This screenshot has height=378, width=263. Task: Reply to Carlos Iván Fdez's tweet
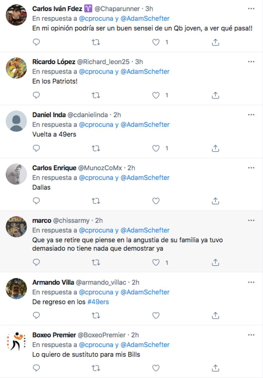click(x=36, y=42)
